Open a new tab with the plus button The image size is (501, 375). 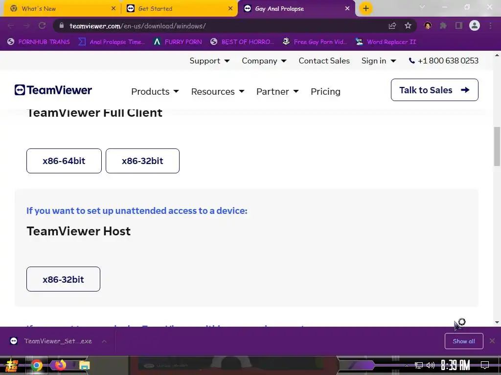pos(366,8)
